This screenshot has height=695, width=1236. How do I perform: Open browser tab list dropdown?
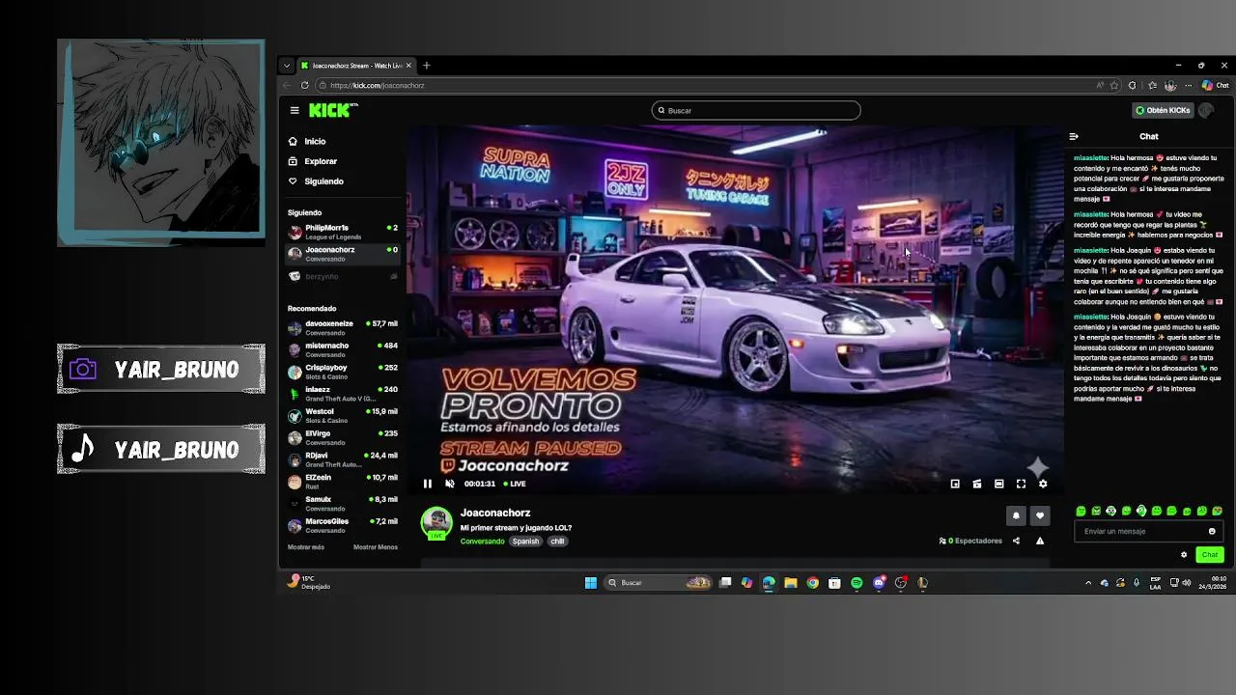pyautogui.click(x=286, y=66)
